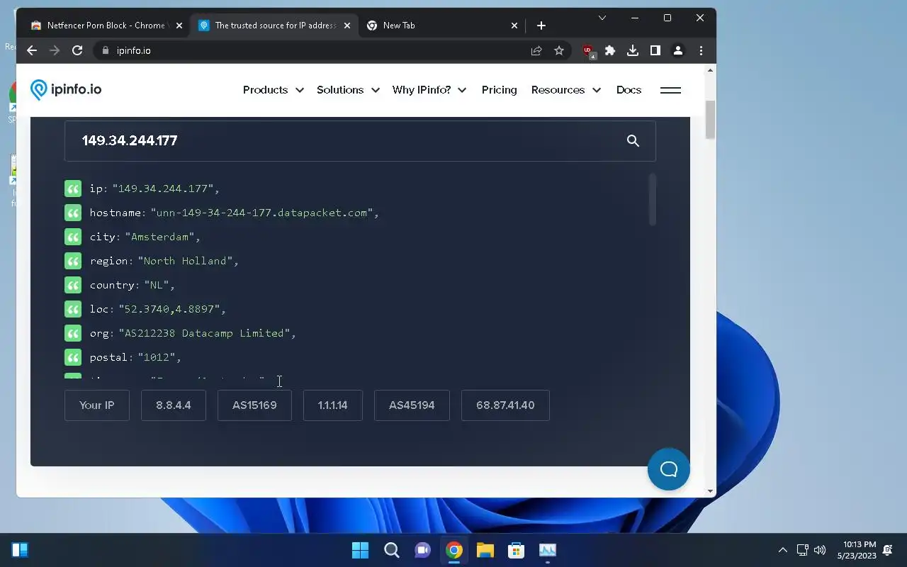Copy the ip field quote icon

[x=73, y=189]
